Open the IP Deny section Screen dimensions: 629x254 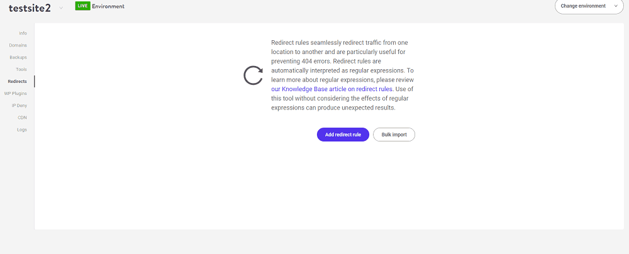tap(19, 106)
